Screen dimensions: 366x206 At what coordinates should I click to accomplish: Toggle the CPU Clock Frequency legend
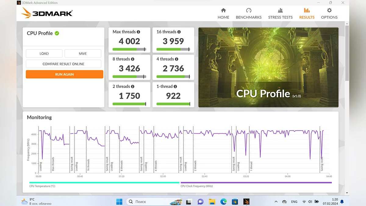pyautogui.click(x=196, y=186)
